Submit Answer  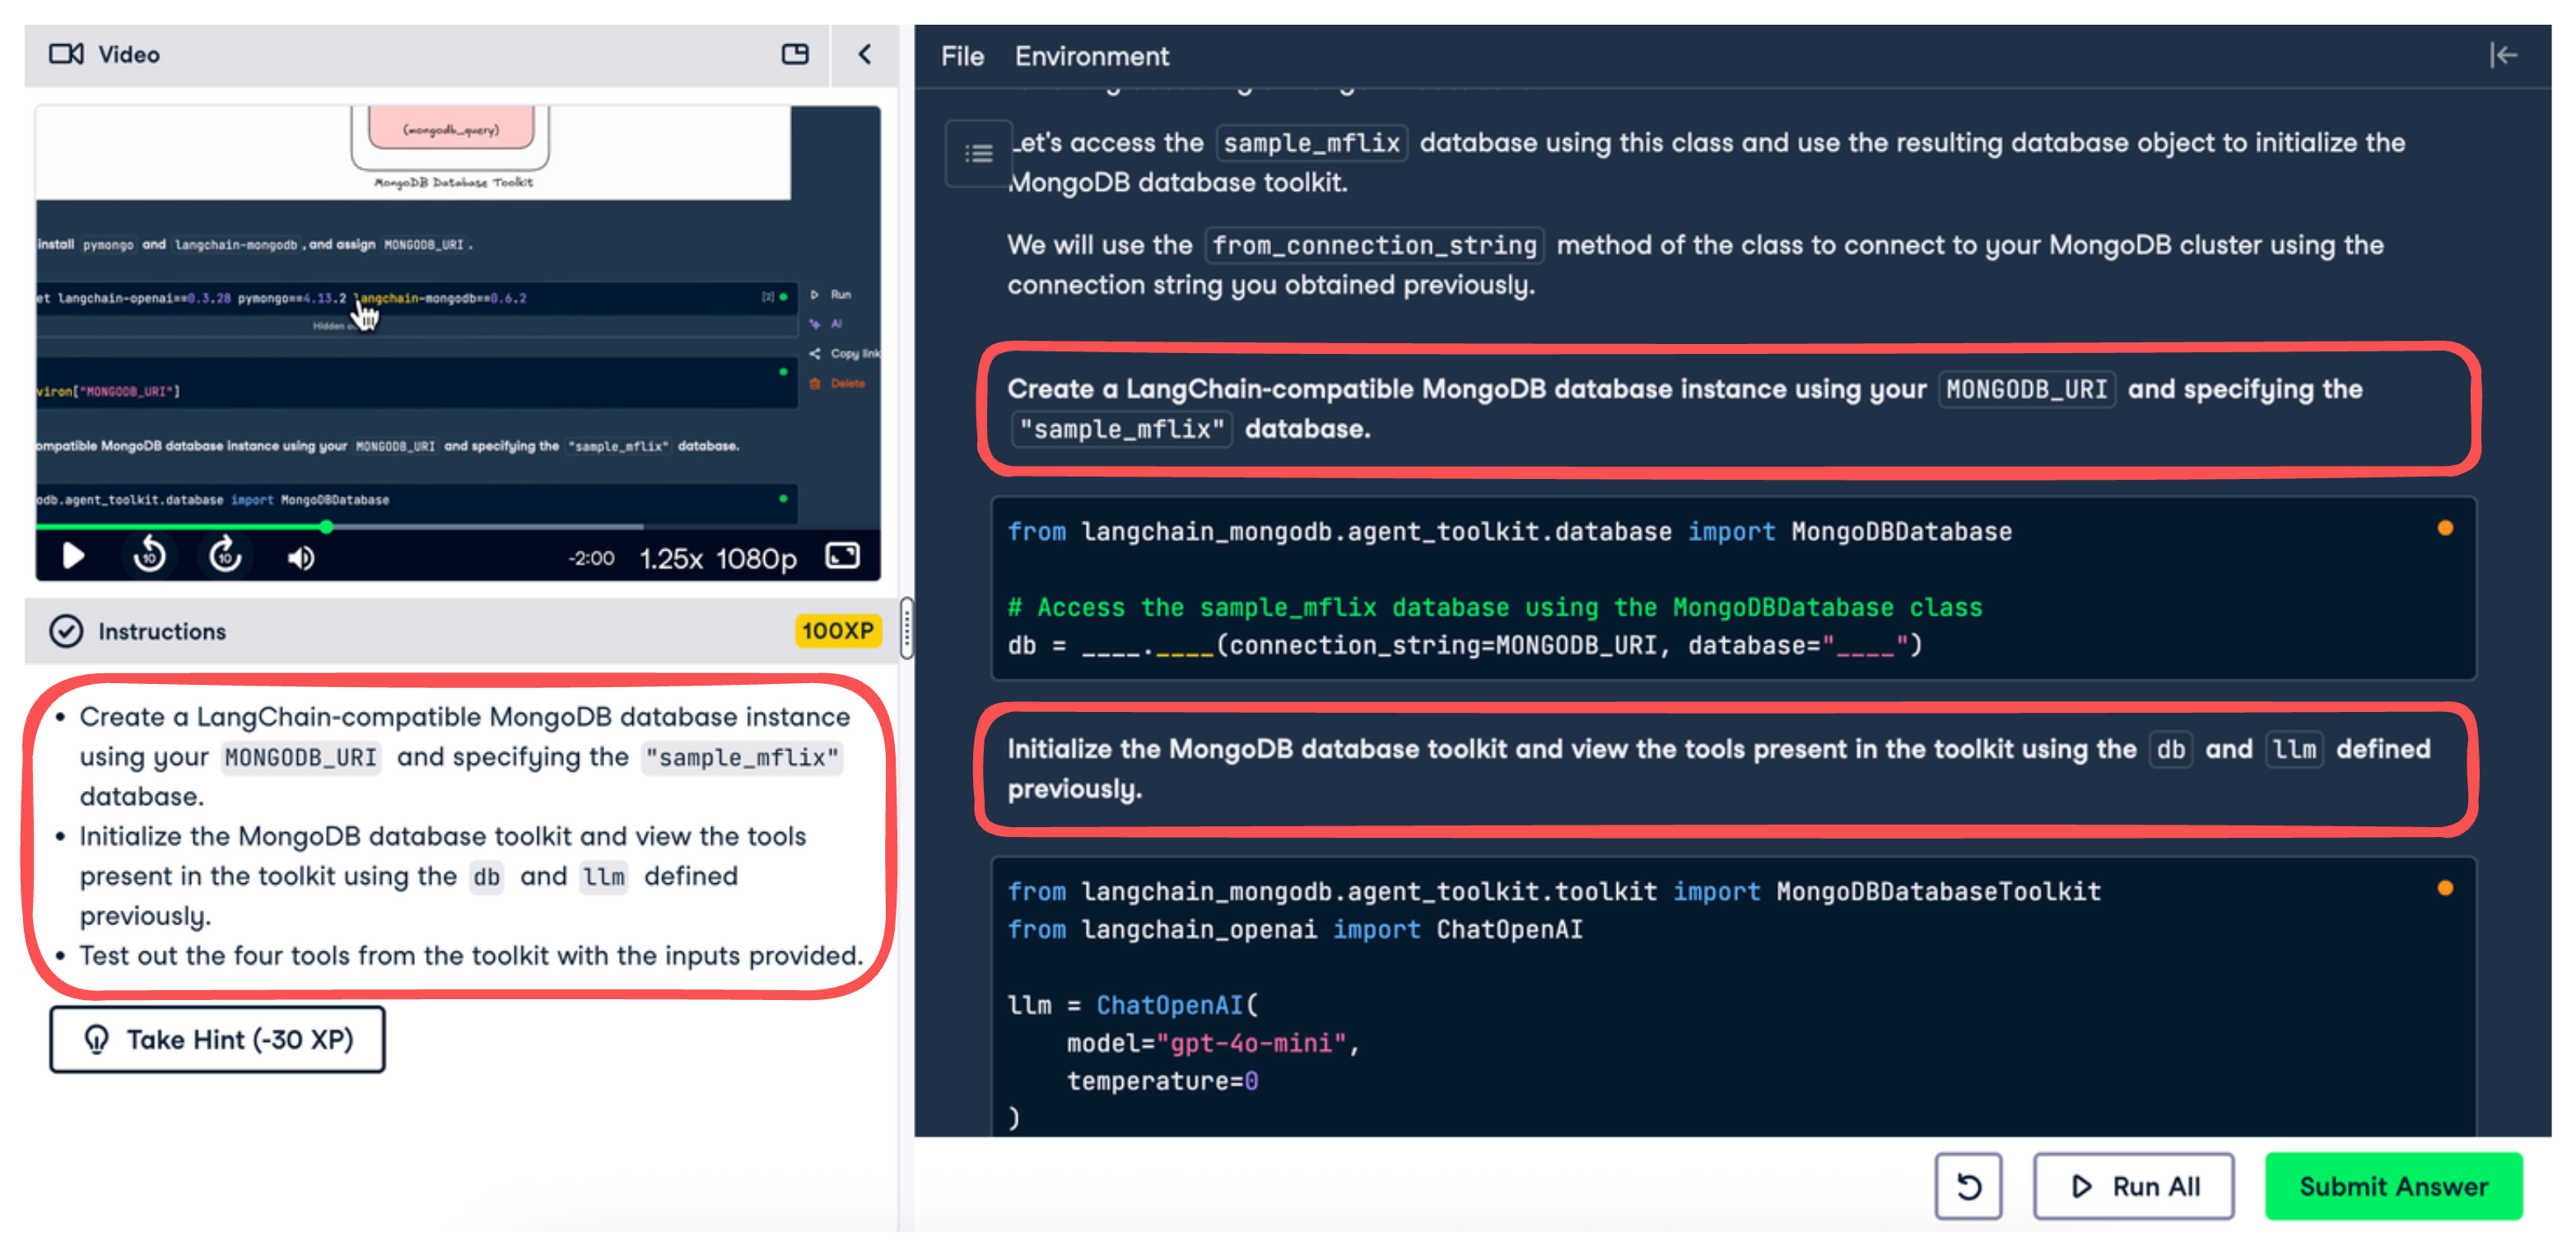click(x=2393, y=1186)
